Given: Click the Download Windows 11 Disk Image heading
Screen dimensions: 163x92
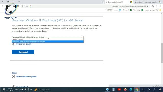Looking at the screenshot, I should pos(48,20).
